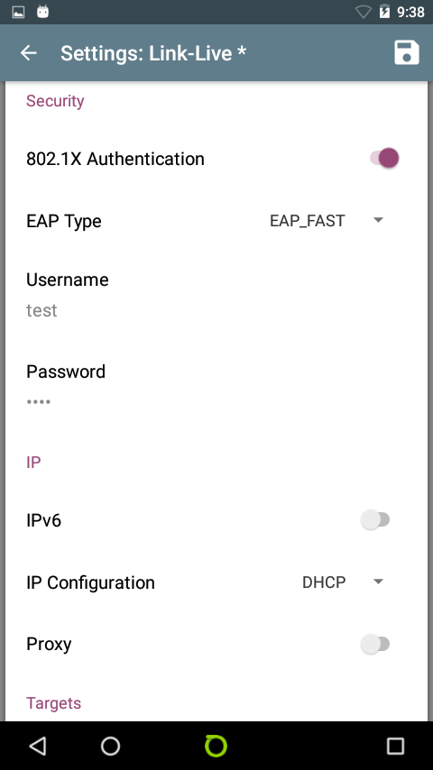The image size is (433, 770).
Task: Tap the image notification icon in the status bar
Action: tap(18, 13)
